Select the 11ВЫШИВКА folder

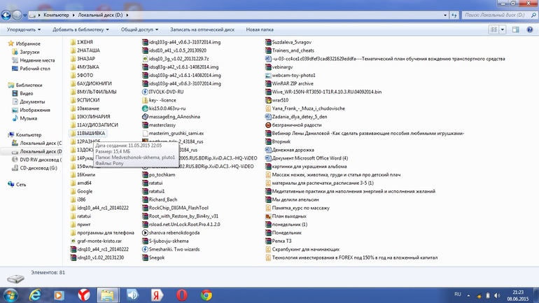(x=87, y=133)
